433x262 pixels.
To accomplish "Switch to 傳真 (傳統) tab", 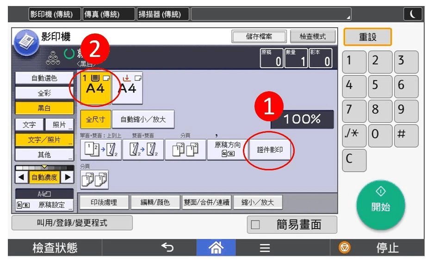I will 109,14.
